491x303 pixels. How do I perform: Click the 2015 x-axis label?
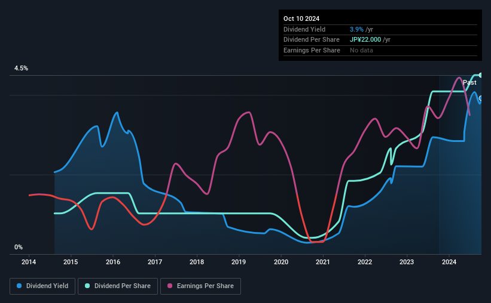[71, 262]
